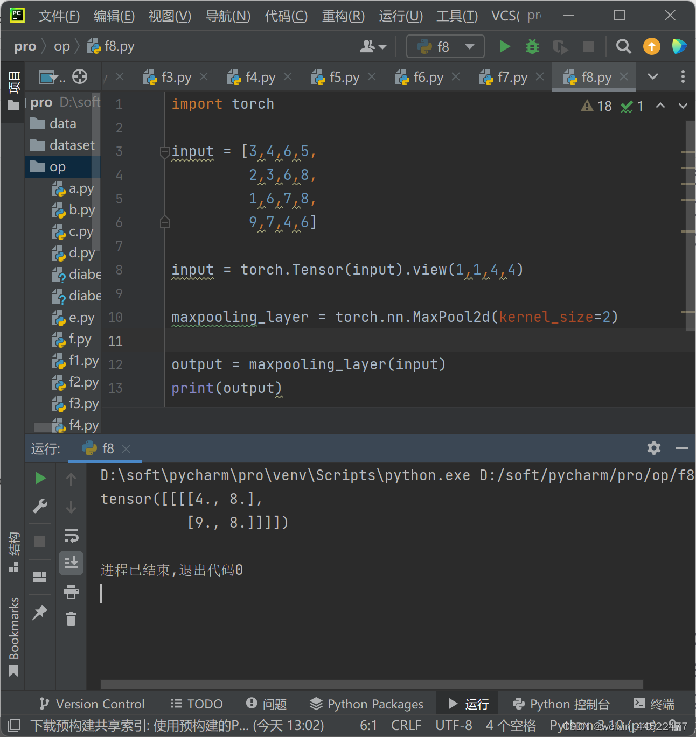Click the wrench settings icon in Run panel
Image resolution: width=696 pixels, height=737 pixels.
[40, 506]
